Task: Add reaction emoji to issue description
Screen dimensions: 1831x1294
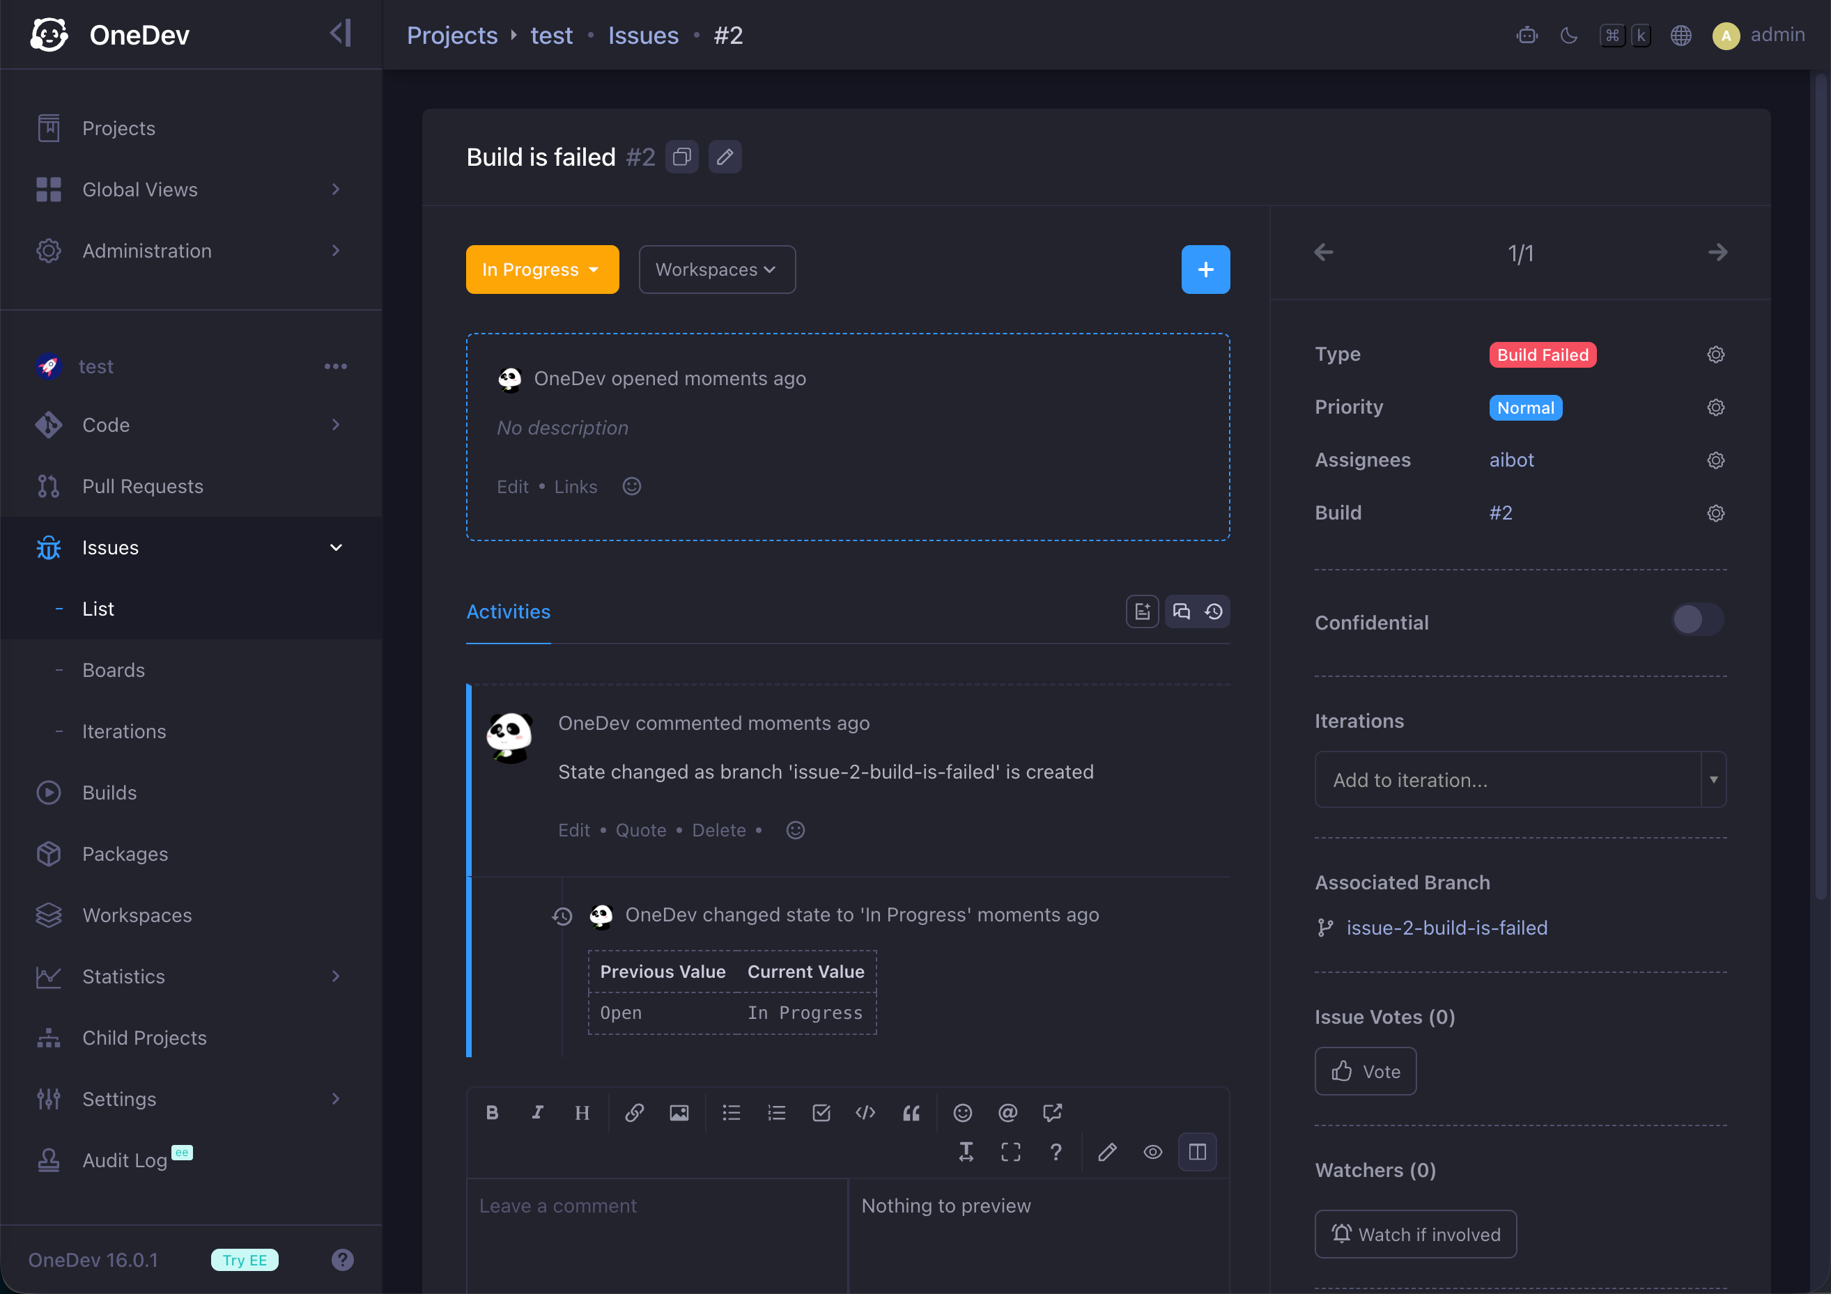Action: (632, 486)
